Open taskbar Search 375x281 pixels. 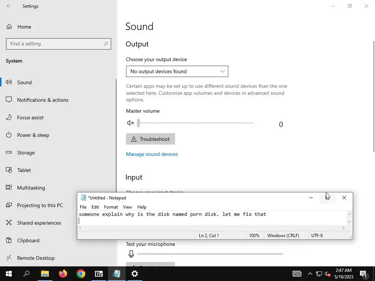(26, 274)
